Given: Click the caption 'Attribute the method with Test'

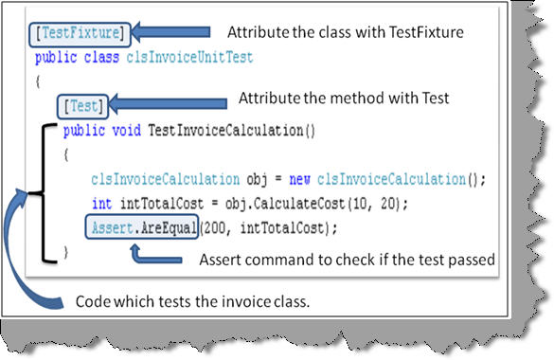Looking at the screenshot, I should coord(344,98).
